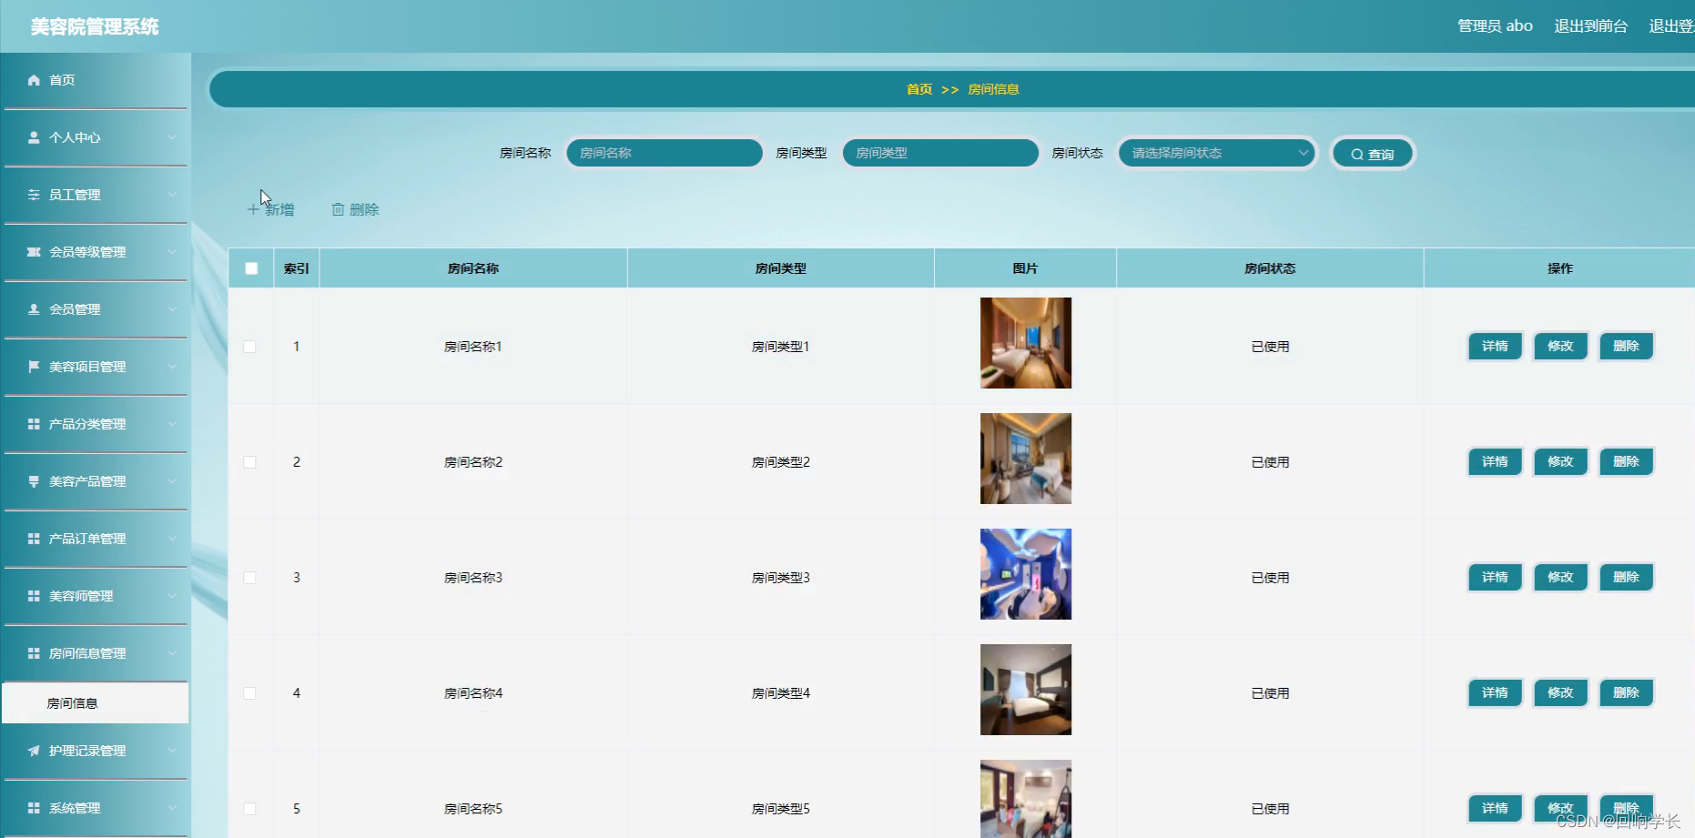Click 退出到前台 in the top bar
The width and height of the screenshot is (1695, 838).
(x=1590, y=25)
